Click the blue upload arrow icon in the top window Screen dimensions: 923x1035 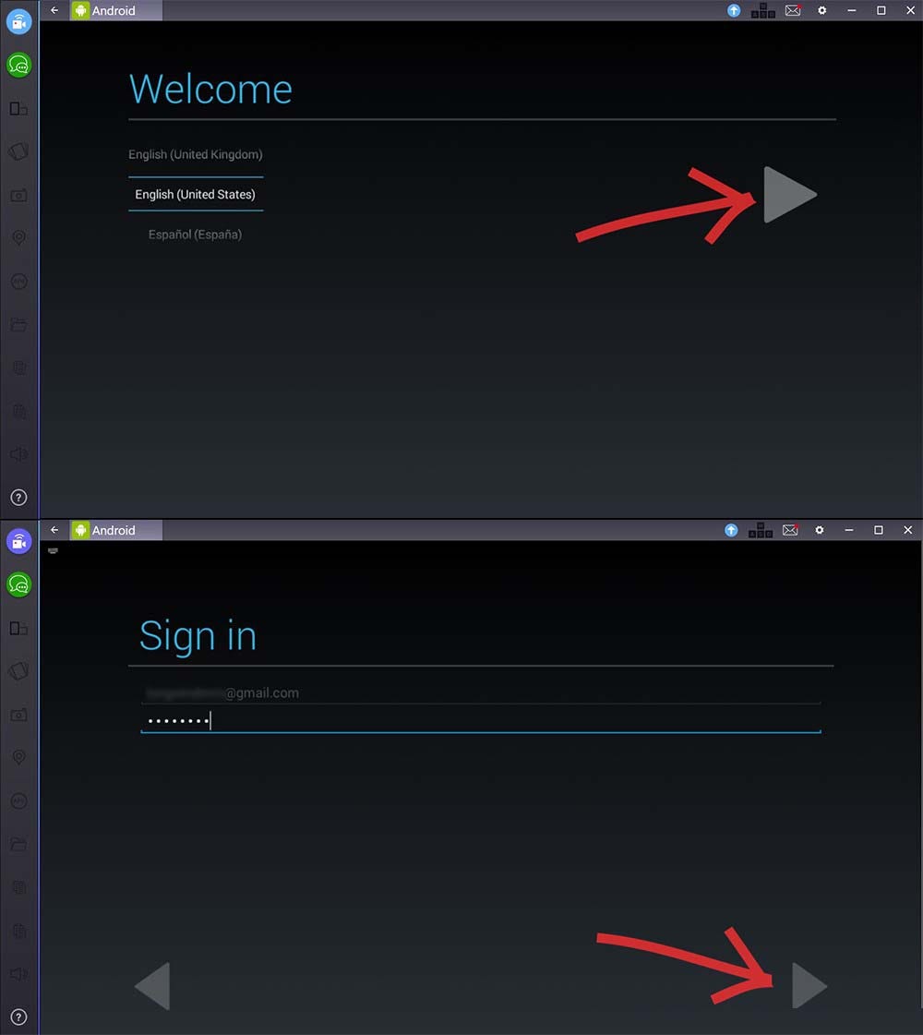(x=734, y=10)
